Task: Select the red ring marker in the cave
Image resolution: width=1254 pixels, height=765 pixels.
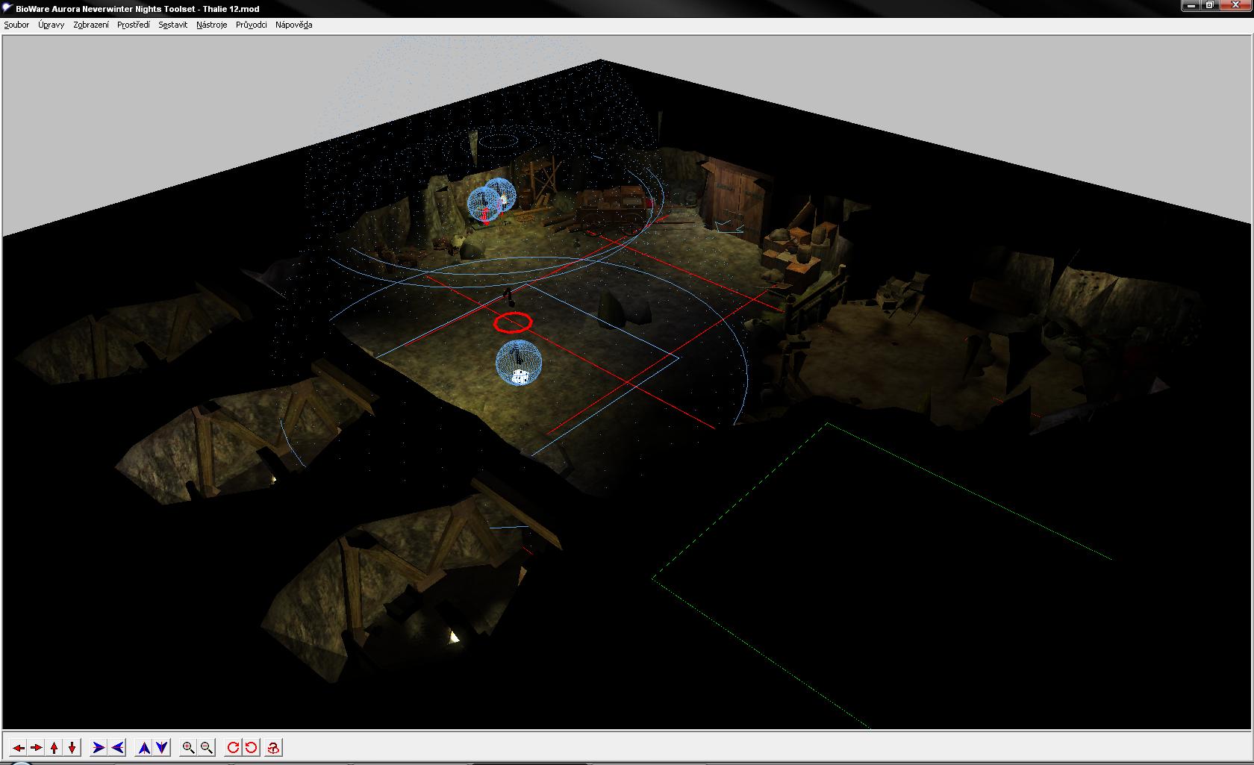Action: pyautogui.click(x=513, y=322)
